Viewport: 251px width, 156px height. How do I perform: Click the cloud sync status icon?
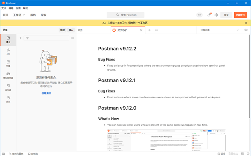click(200, 15)
